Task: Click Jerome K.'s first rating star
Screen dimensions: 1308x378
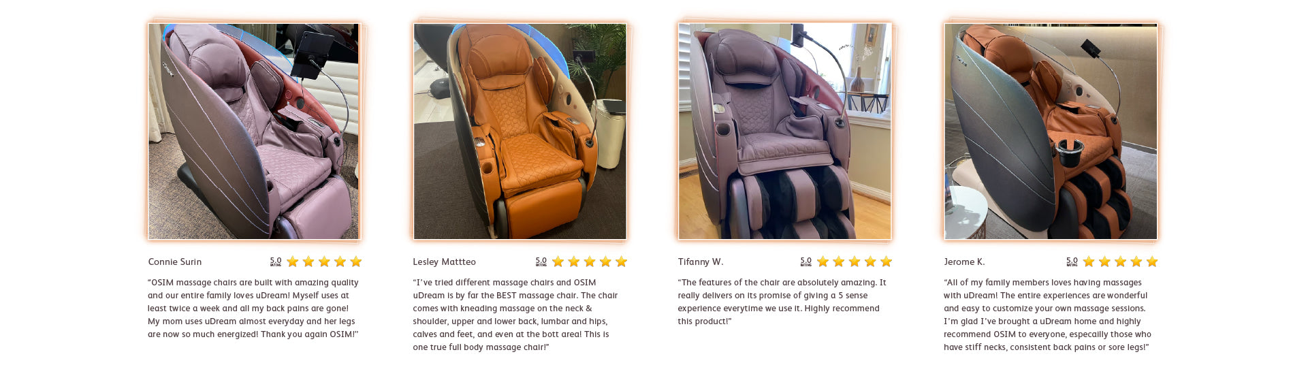Action: click(1089, 262)
